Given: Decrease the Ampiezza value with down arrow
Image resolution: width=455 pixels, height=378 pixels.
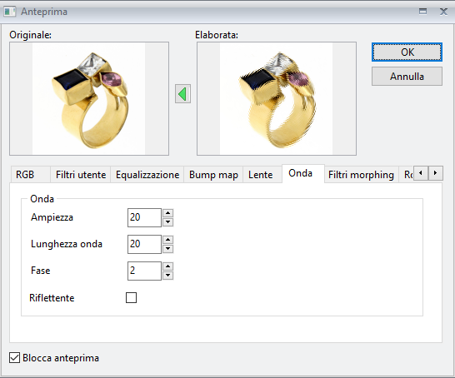Looking at the screenshot, I should 168,222.
